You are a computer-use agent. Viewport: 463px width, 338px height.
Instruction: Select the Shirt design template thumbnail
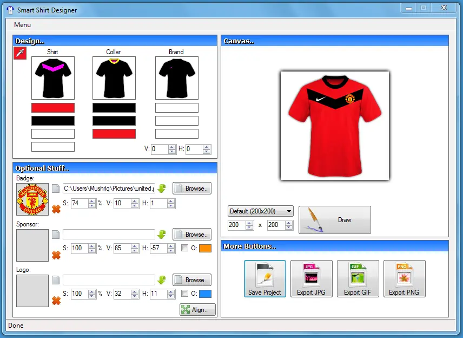coord(53,78)
